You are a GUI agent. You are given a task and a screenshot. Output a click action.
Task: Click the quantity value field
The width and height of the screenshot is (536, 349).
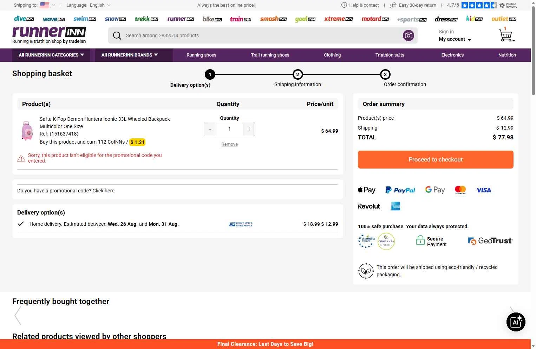(x=230, y=129)
